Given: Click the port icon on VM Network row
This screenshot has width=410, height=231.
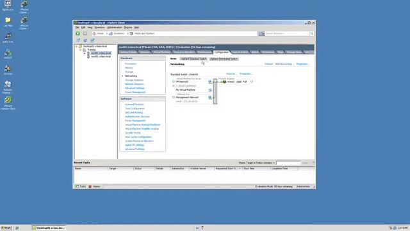Looking at the screenshot, I should point(210,82).
